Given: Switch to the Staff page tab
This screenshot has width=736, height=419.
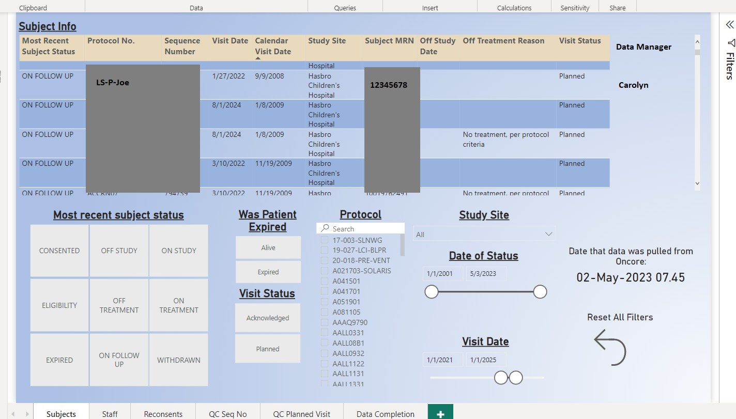Looking at the screenshot, I should tap(110, 414).
